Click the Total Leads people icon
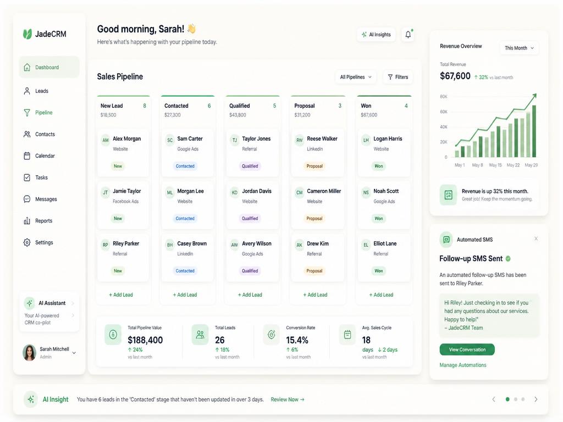 tap(200, 335)
